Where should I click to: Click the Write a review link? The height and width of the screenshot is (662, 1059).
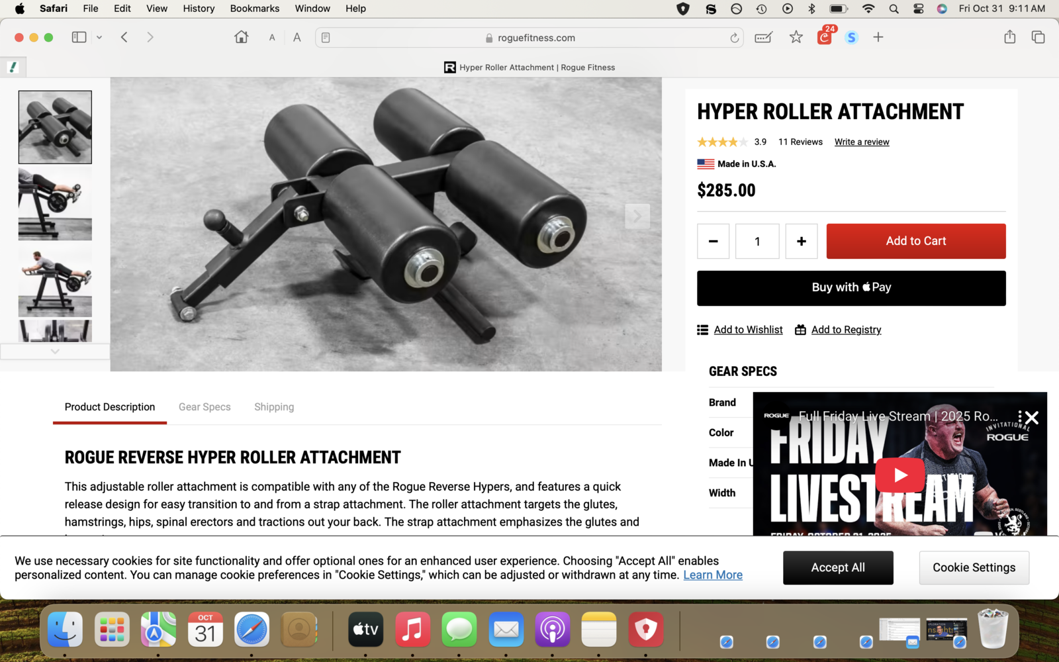coord(861,142)
